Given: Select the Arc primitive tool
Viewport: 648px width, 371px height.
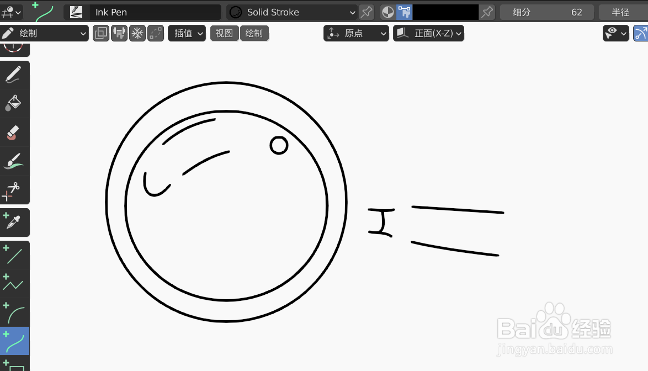Looking at the screenshot, I should coord(14,312).
